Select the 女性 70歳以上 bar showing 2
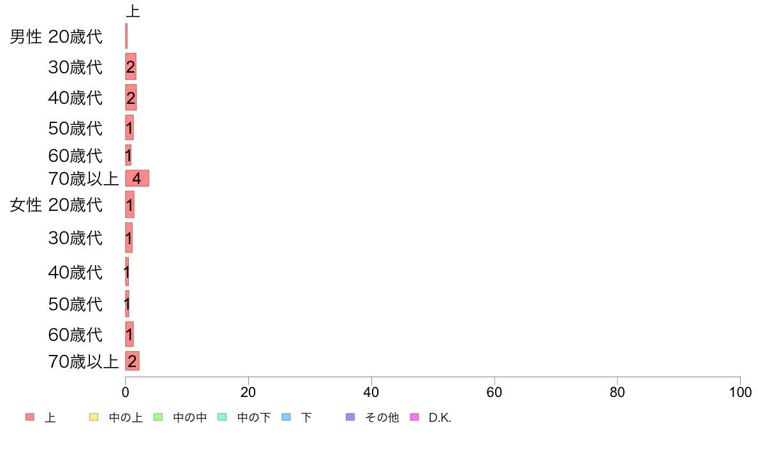 click(x=133, y=361)
